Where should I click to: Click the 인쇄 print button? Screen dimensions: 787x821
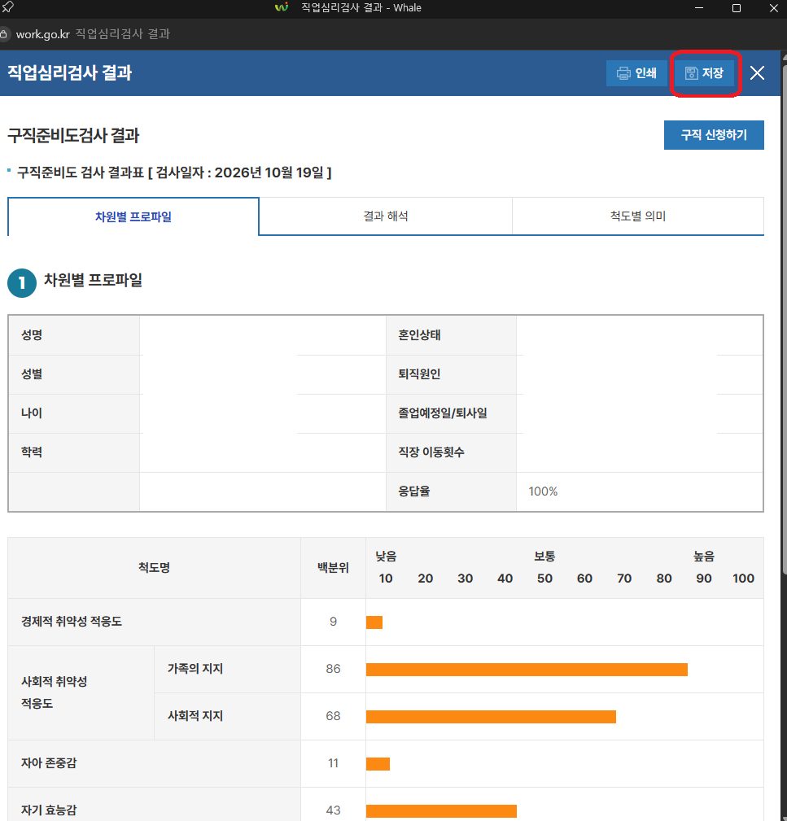[x=636, y=72]
